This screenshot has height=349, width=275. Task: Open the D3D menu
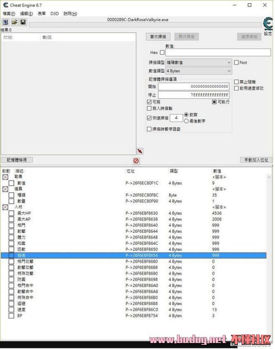55,14
